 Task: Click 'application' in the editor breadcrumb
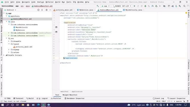77,92
